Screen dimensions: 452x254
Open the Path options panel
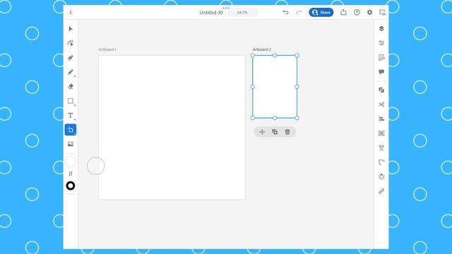click(381, 162)
